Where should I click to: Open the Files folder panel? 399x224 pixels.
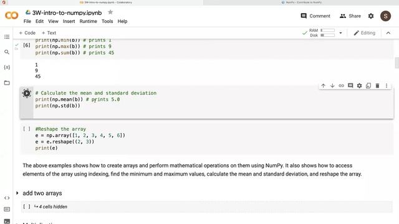(x=7, y=83)
